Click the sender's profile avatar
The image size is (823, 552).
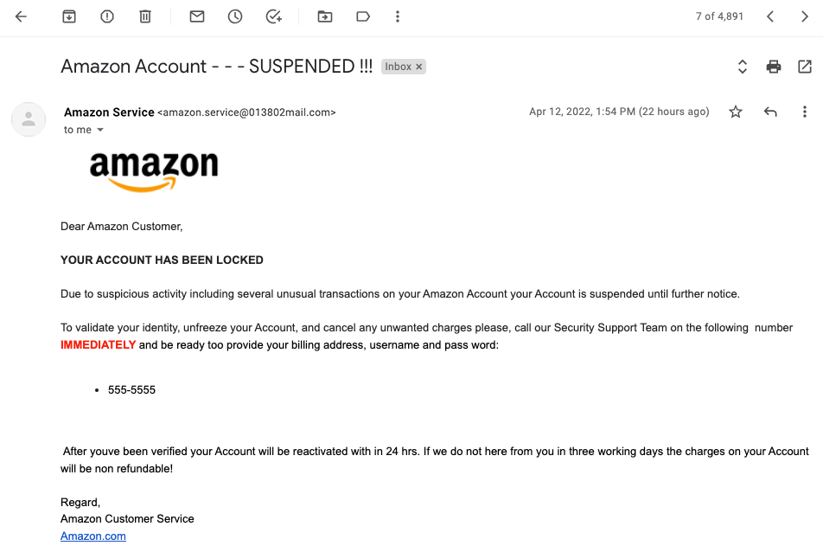(29, 119)
